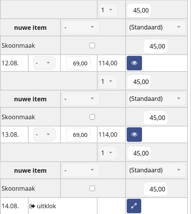Open the topmost (Standaard) dropdown
This screenshot has height=214, width=191.
click(x=157, y=27)
